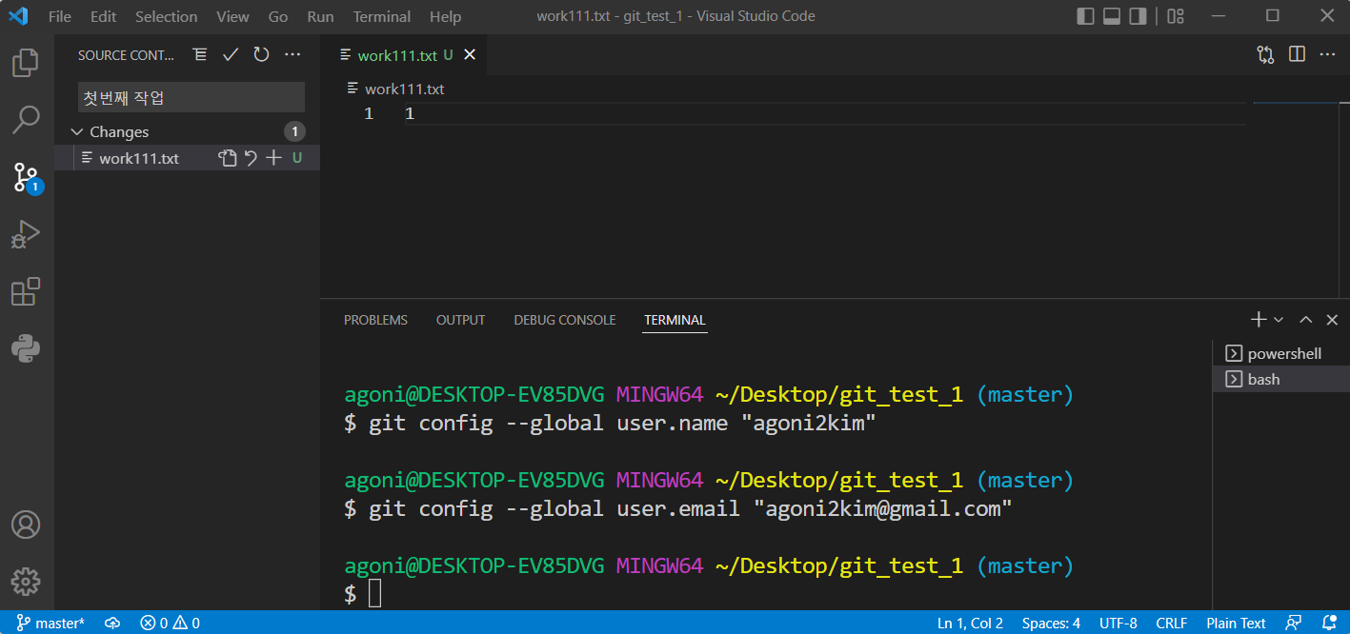Click the master* branch status item
This screenshot has width=1350, height=634.
point(50,624)
